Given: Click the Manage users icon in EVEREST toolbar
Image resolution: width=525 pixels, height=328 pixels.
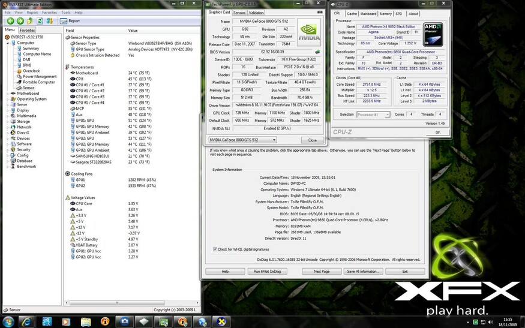Looking at the screenshot, I should [x=50, y=21].
